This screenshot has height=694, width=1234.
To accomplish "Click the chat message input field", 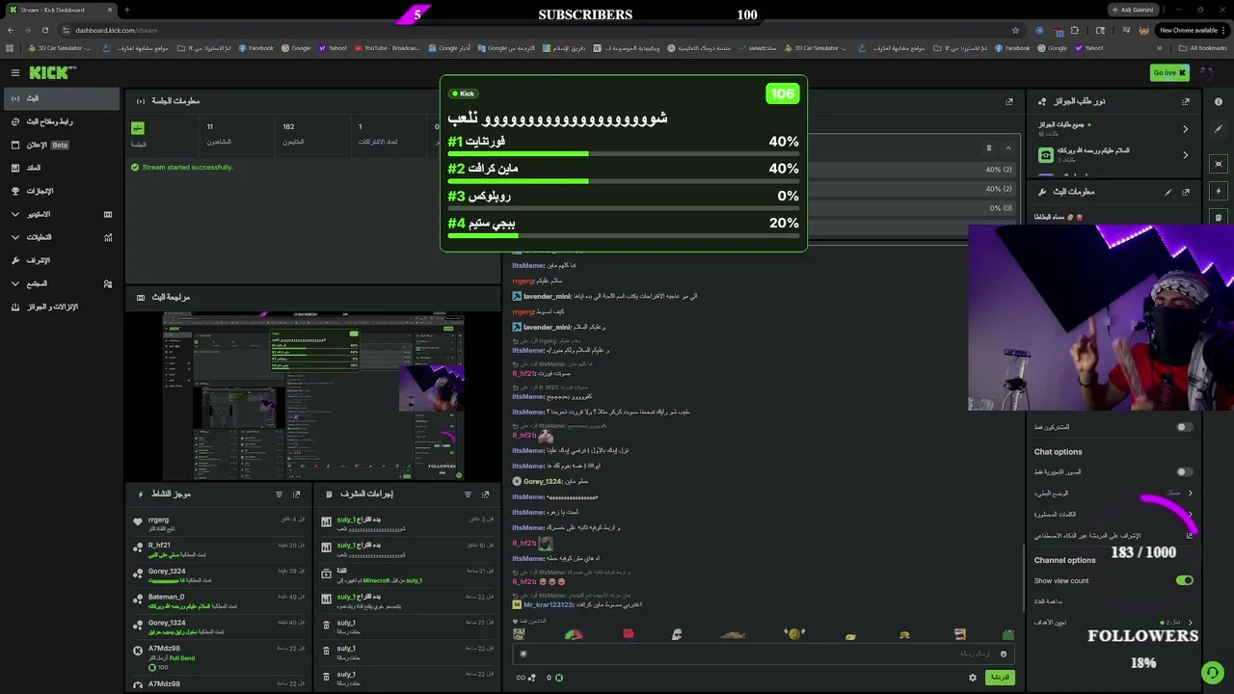I will click(762, 654).
